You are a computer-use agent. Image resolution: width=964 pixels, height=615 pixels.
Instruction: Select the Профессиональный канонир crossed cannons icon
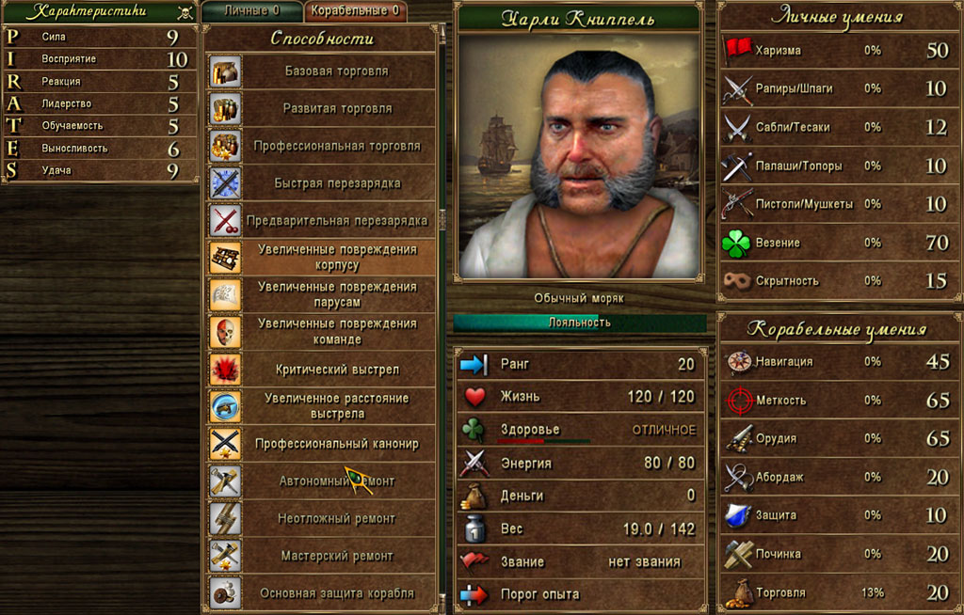(x=225, y=444)
